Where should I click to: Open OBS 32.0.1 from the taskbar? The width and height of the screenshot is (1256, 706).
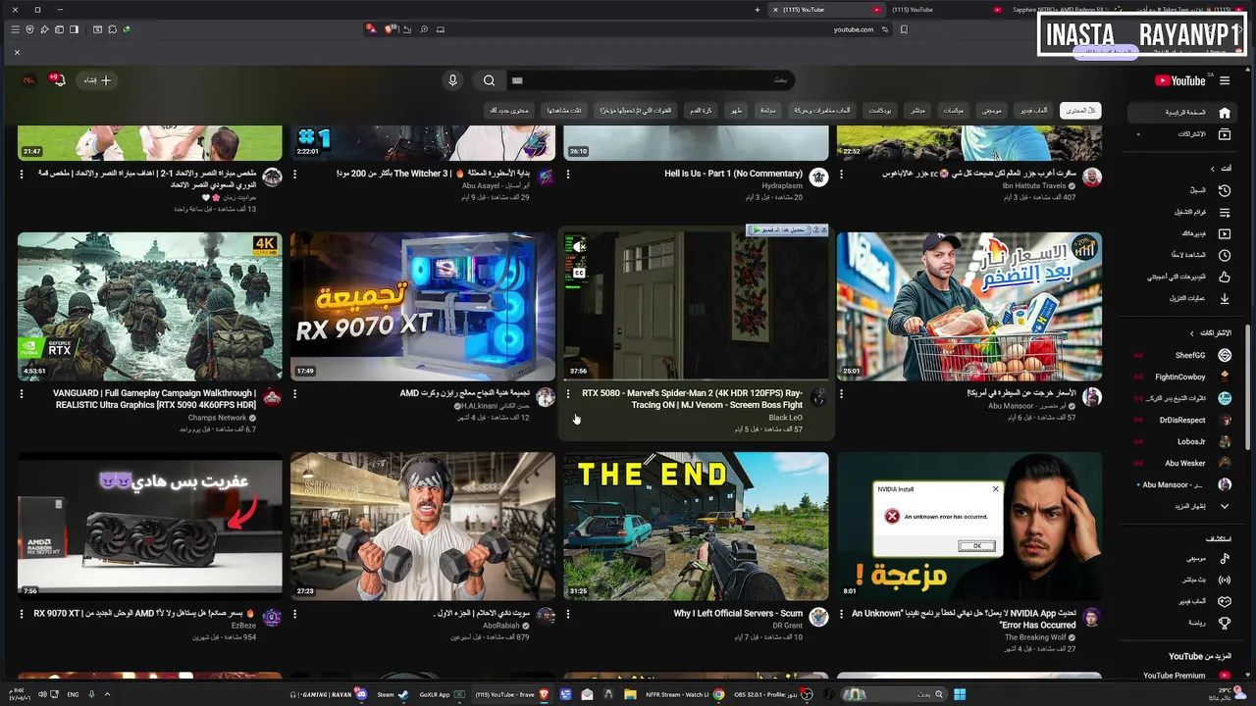pos(775,694)
